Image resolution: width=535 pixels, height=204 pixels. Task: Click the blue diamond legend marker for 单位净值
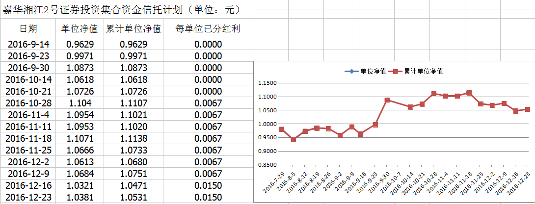click(x=352, y=72)
